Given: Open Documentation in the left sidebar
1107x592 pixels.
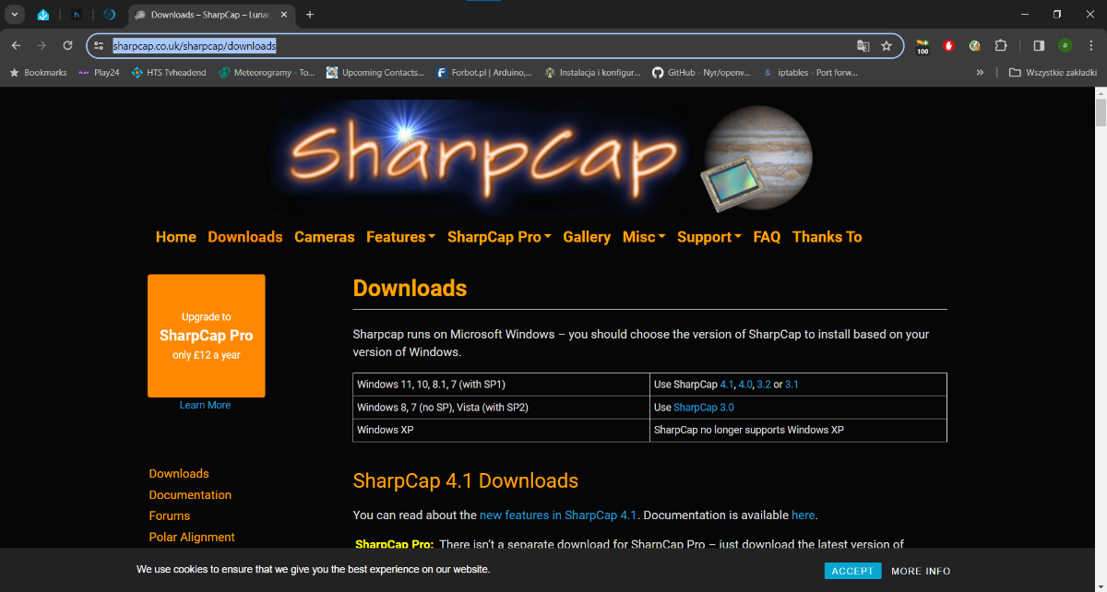Looking at the screenshot, I should point(190,495).
